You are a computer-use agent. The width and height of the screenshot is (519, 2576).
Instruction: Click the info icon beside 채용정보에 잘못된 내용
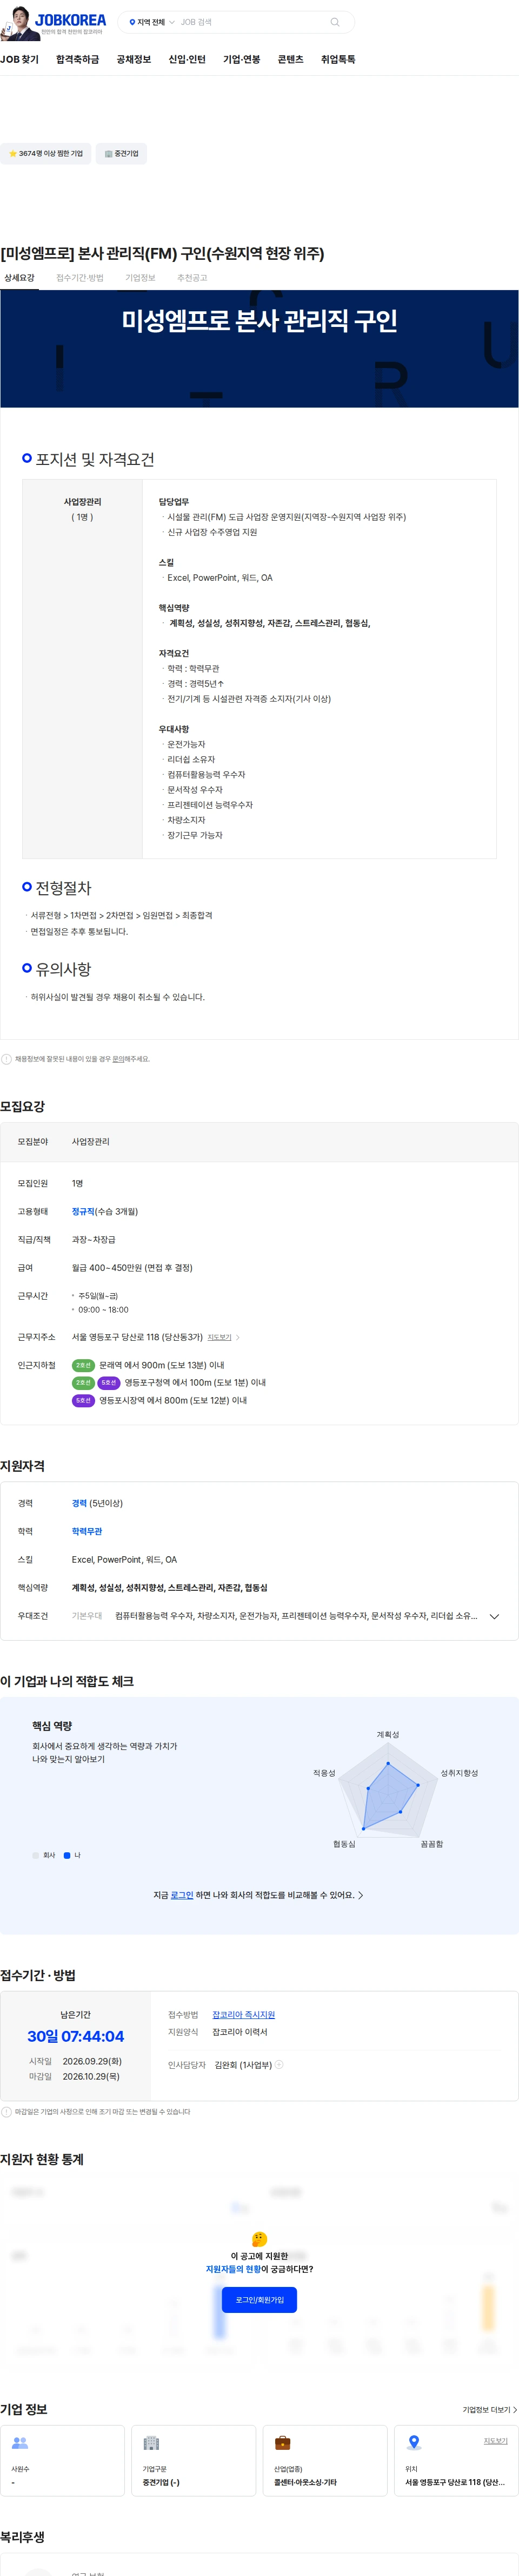(x=6, y=1059)
